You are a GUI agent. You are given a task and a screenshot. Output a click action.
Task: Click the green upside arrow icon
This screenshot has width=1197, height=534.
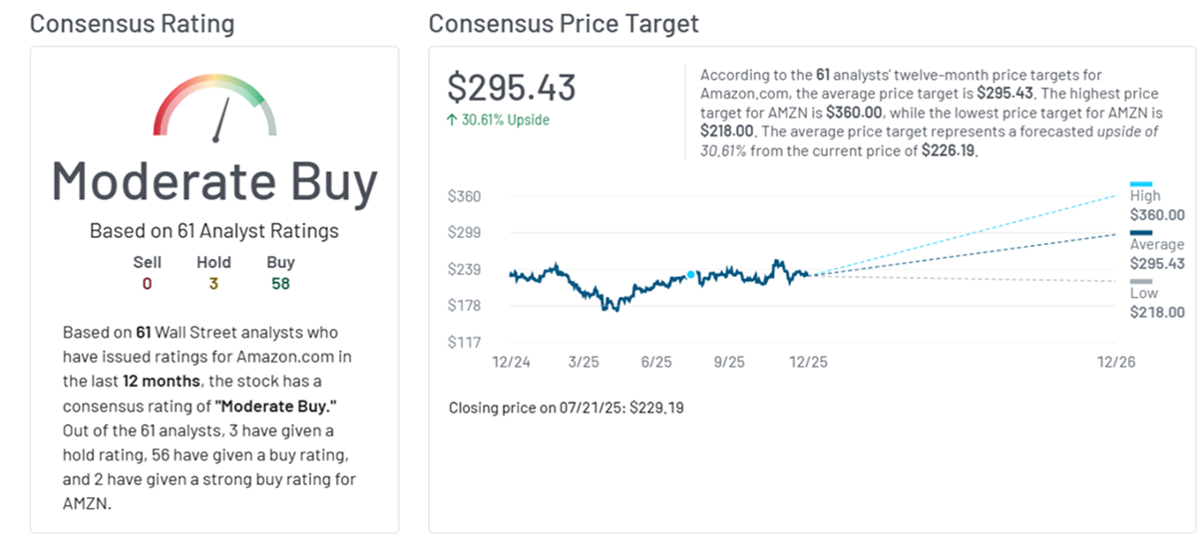(x=453, y=120)
